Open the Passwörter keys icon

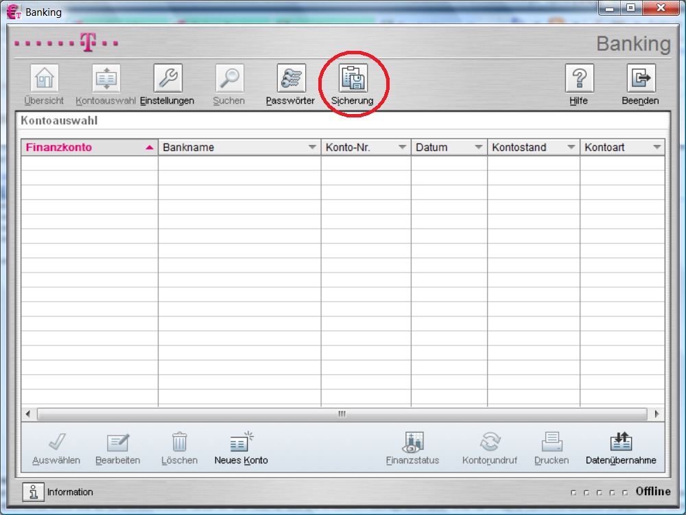291,79
